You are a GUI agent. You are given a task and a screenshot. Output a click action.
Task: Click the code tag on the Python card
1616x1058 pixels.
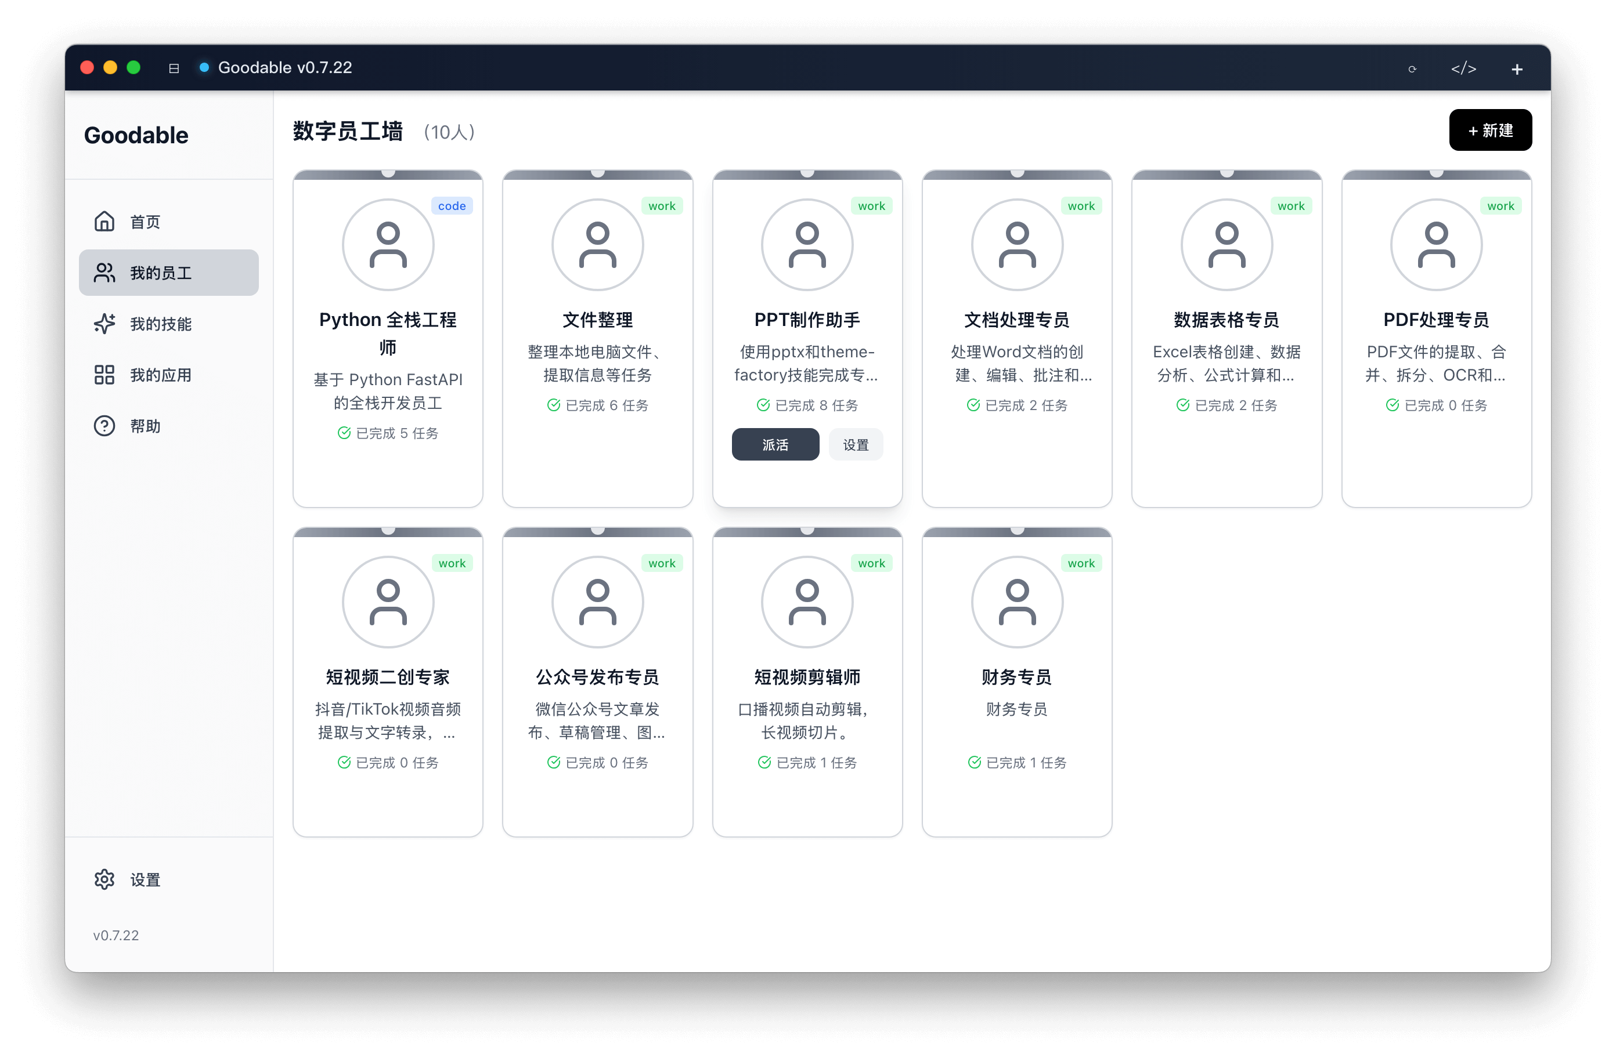[x=452, y=206]
